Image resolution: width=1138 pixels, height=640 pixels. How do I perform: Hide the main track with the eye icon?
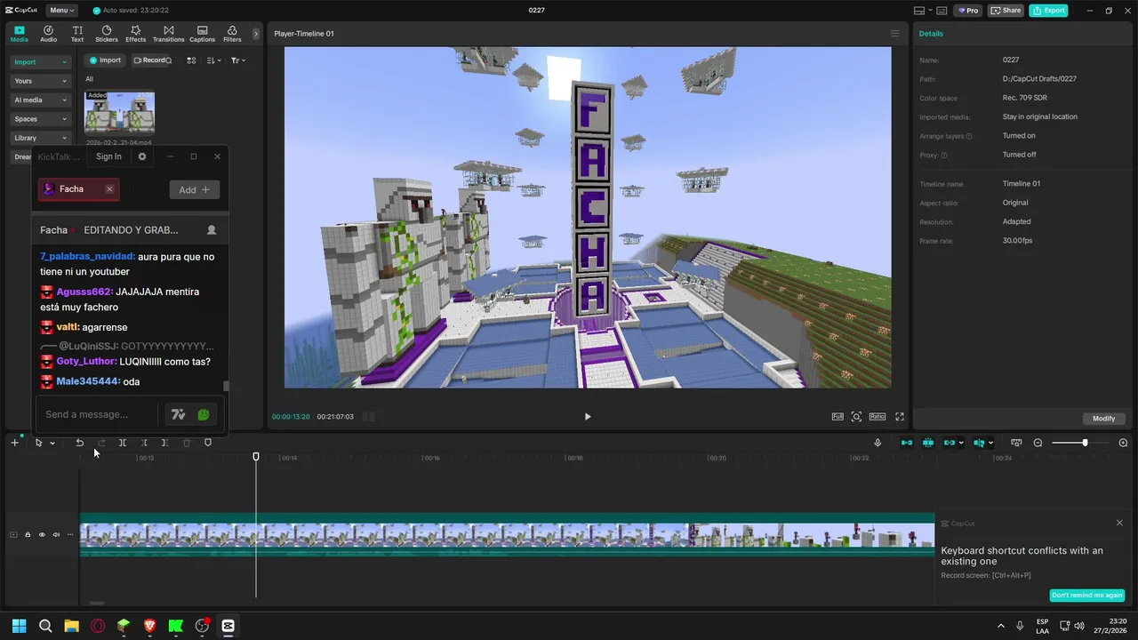coord(42,534)
